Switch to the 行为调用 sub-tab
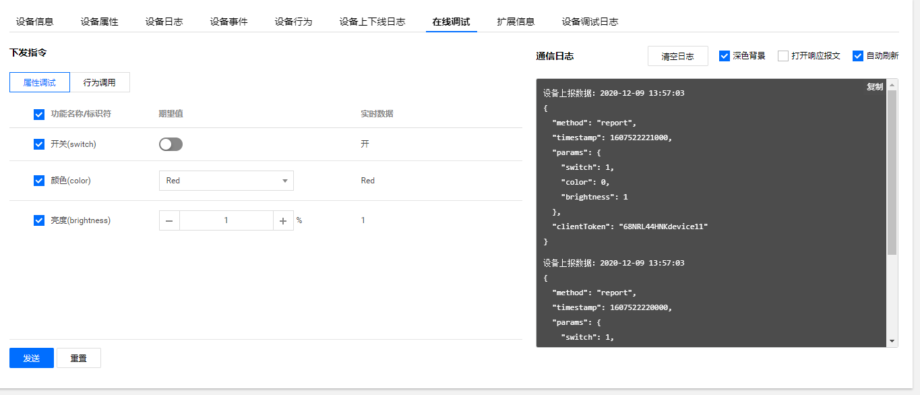The height and width of the screenshot is (395, 920). click(100, 82)
